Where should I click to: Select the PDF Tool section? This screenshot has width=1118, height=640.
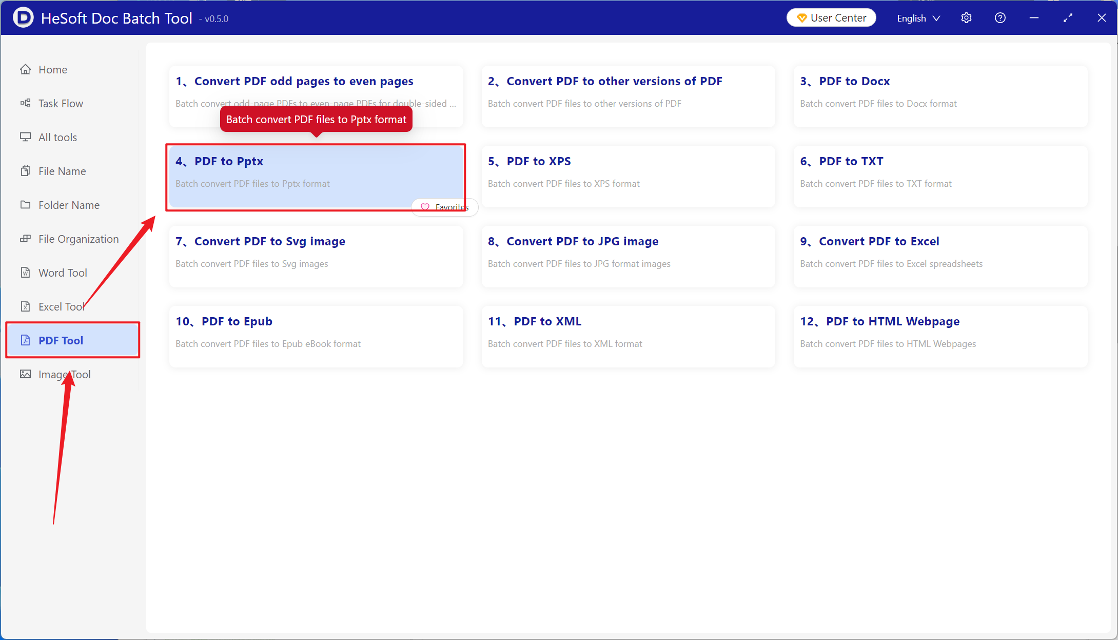[72, 340]
